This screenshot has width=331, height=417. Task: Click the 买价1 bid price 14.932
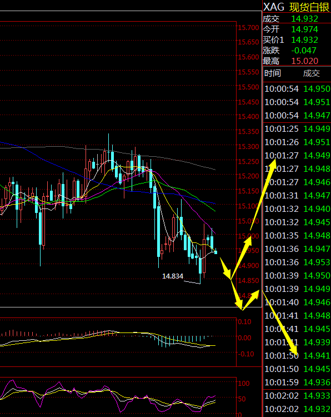(304, 40)
